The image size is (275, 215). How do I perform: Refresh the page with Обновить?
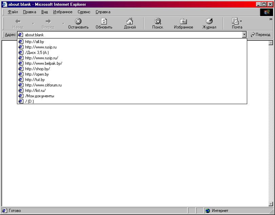coord(104,23)
